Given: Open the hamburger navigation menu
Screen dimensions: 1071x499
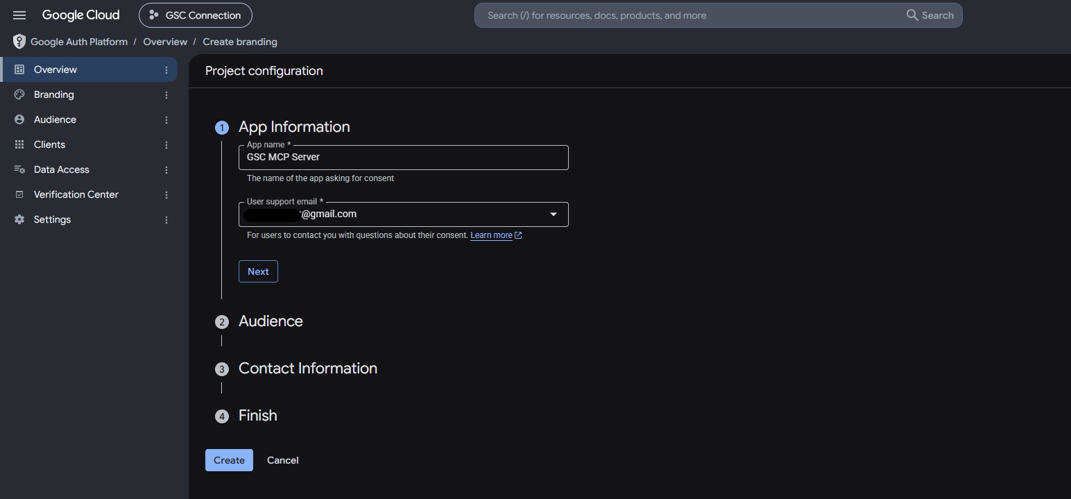Looking at the screenshot, I should click(x=19, y=15).
